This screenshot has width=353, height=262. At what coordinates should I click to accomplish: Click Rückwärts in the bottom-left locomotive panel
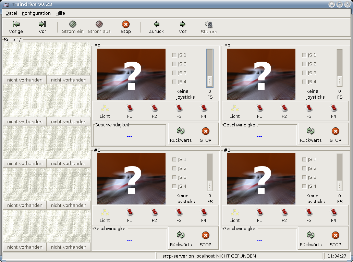[x=181, y=235]
